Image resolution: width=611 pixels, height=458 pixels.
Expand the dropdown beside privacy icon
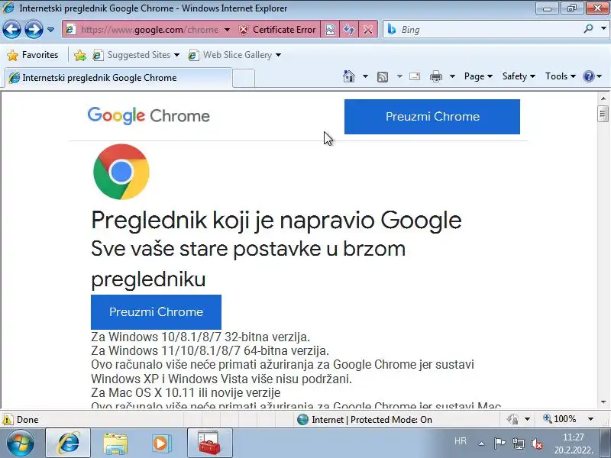[527, 419]
